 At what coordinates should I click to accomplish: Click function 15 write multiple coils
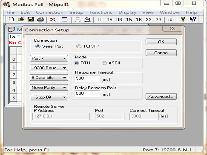coord(129,20)
